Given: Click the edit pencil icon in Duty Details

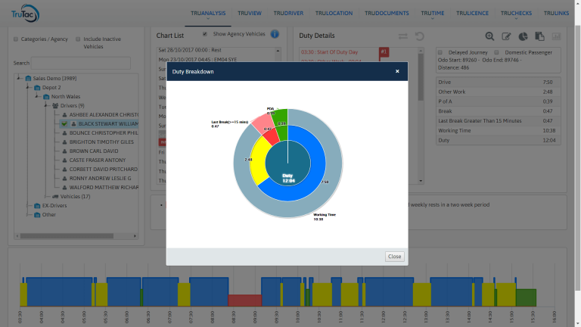Looking at the screenshot, I should coord(506,36).
